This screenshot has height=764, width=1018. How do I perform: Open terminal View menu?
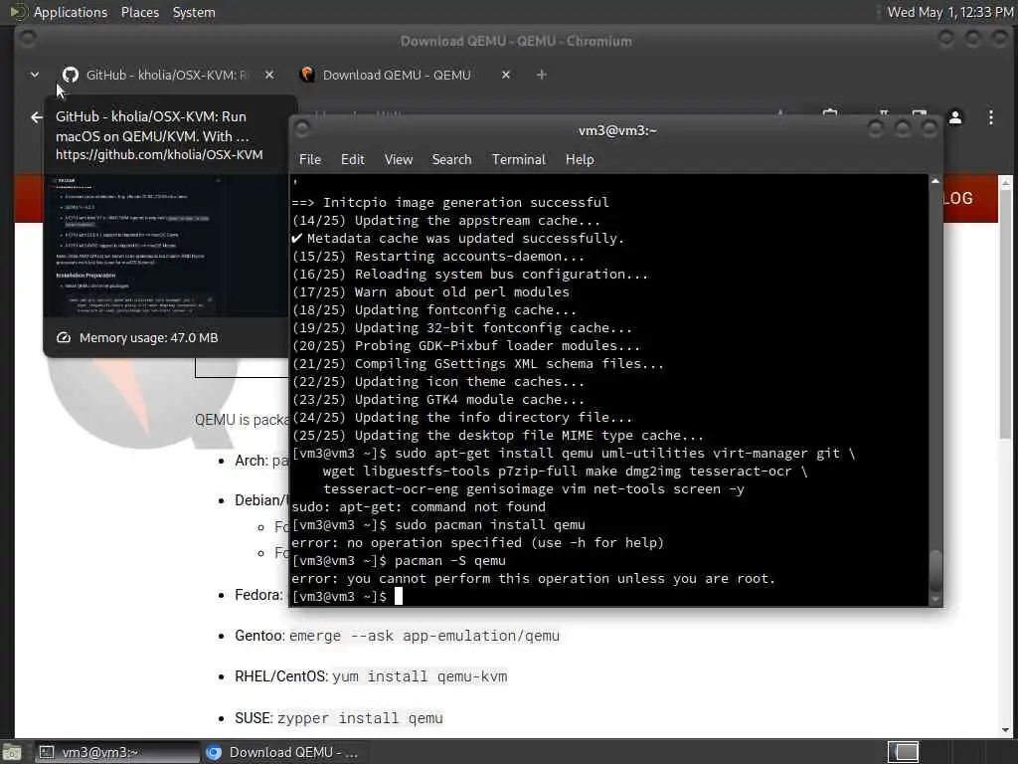pyautogui.click(x=398, y=159)
